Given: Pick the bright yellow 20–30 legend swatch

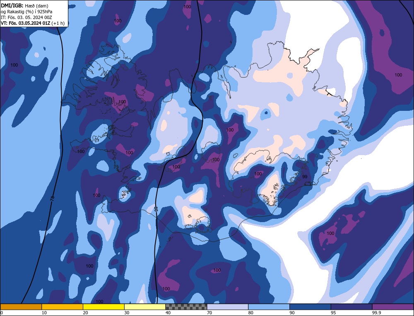Looking at the screenshot, I should (103, 306).
